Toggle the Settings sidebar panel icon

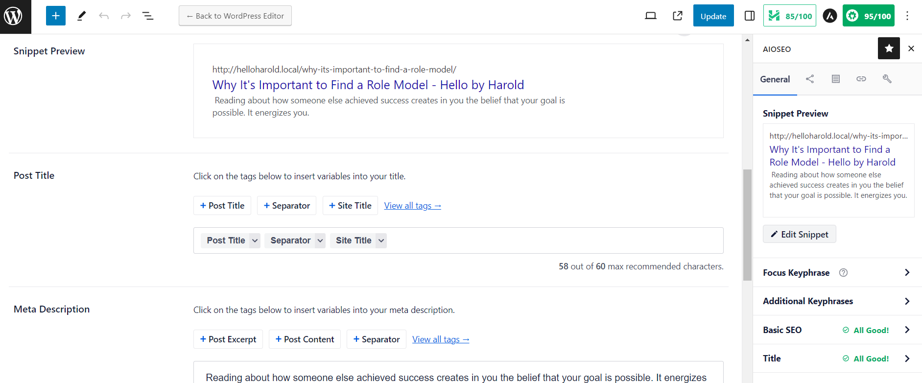click(749, 16)
